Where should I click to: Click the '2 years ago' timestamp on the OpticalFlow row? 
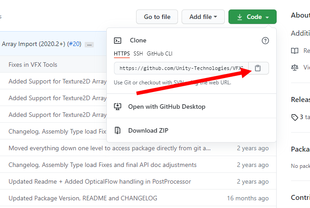(x=253, y=181)
